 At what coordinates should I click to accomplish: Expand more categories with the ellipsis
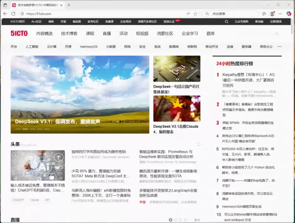coord(280,47)
